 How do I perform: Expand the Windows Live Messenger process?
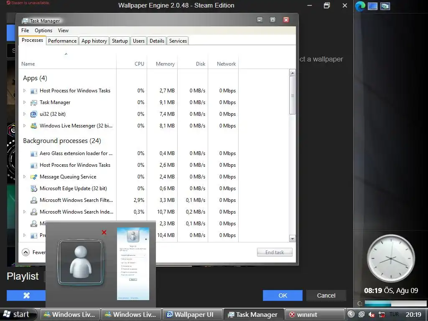tap(24, 126)
